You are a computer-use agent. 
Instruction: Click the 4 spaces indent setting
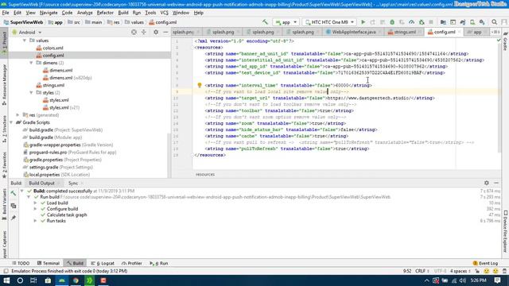pos(460,271)
